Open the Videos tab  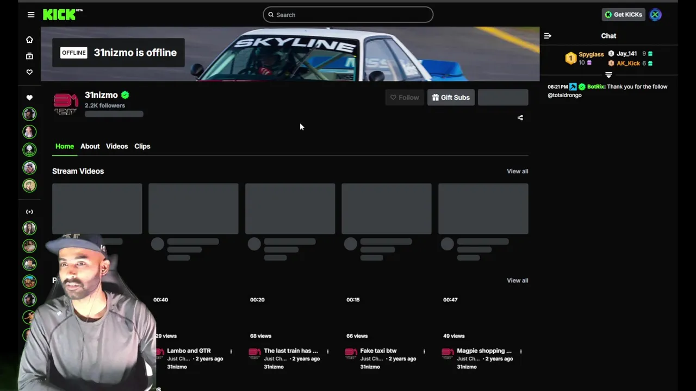coord(117,146)
